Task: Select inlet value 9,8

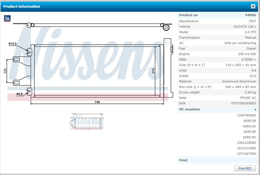Action: pyautogui.click(x=253, y=70)
